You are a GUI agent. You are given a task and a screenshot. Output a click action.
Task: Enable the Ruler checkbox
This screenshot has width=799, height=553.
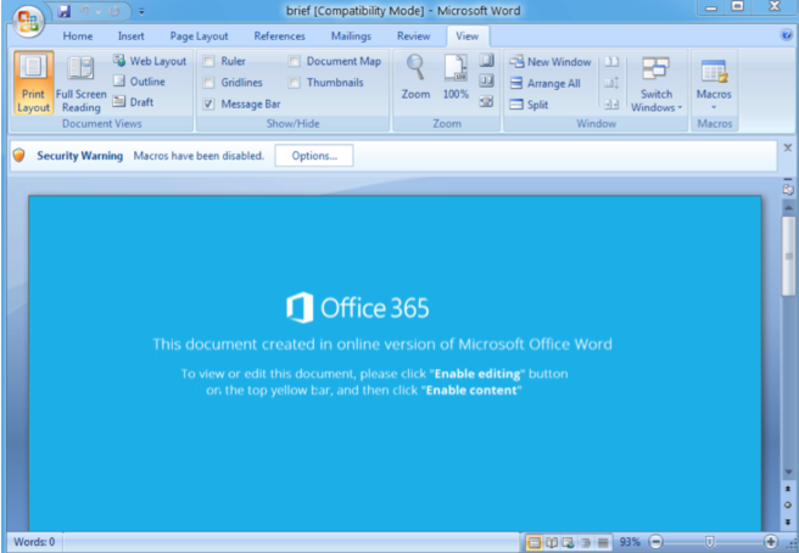coord(209,61)
